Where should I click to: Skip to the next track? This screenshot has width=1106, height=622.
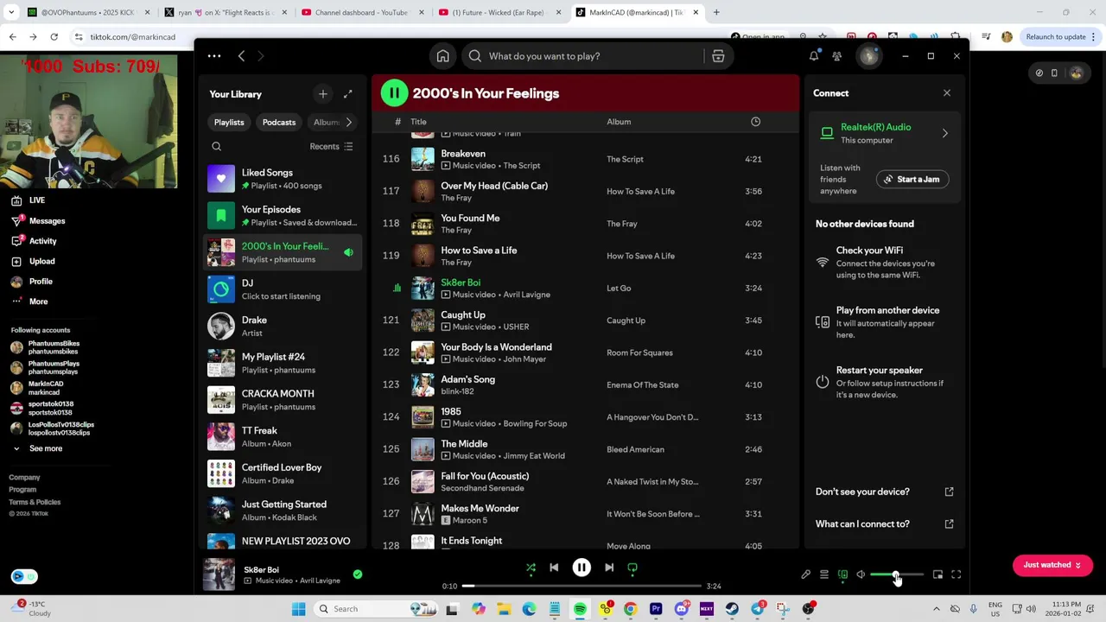[x=609, y=568]
